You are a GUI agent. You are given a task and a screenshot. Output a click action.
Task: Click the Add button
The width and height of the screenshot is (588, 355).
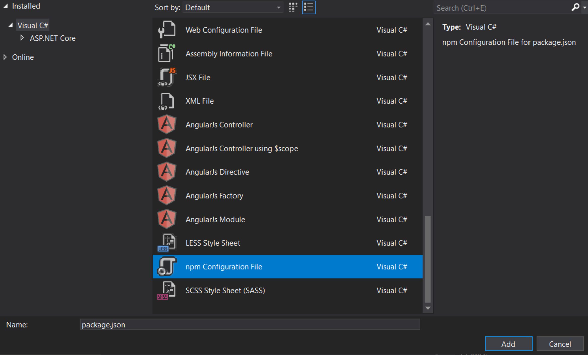(x=508, y=343)
